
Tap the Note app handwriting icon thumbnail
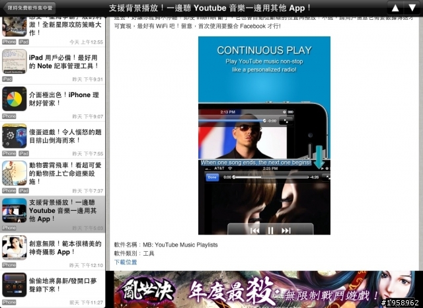click(15, 61)
